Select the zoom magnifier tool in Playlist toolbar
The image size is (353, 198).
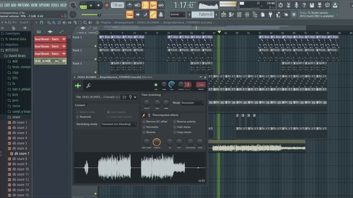coord(85,23)
